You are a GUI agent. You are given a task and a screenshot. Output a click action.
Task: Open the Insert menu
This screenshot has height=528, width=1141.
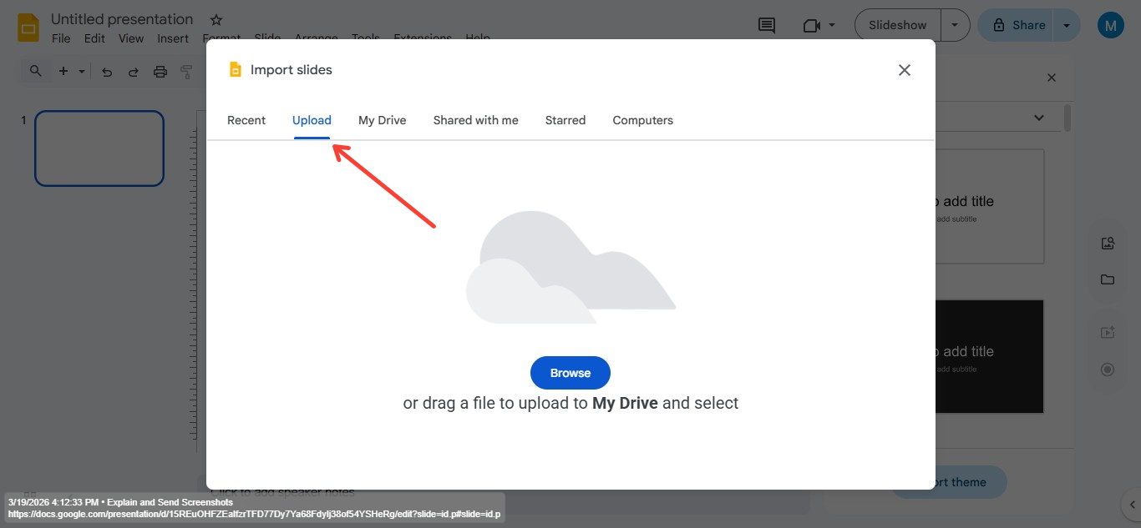tap(173, 38)
